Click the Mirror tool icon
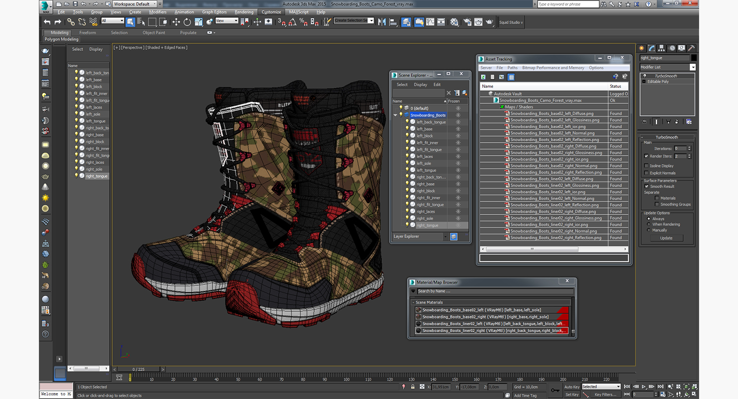738x399 pixels. click(x=382, y=22)
